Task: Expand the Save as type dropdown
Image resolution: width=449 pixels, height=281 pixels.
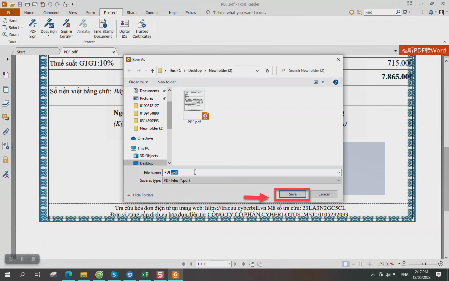Action: tap(338, 180)
